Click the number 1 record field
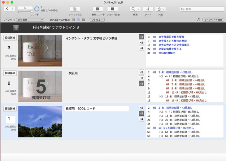This screenshot has width=226, height=161. tap(11, 119)
